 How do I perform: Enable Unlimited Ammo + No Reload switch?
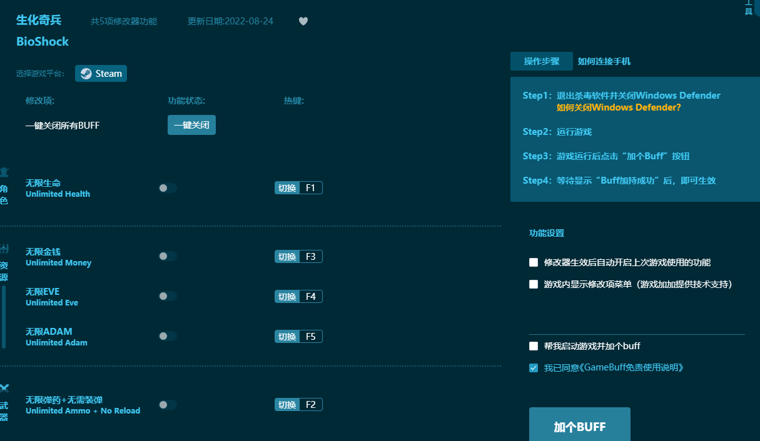[168, 405]
